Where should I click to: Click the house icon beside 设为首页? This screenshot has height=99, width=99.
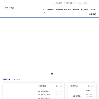point(54,3)
